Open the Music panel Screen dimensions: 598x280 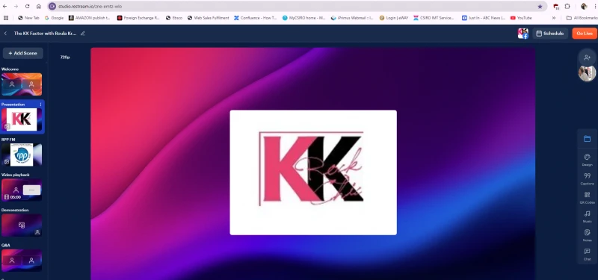[x=587, y=216]
